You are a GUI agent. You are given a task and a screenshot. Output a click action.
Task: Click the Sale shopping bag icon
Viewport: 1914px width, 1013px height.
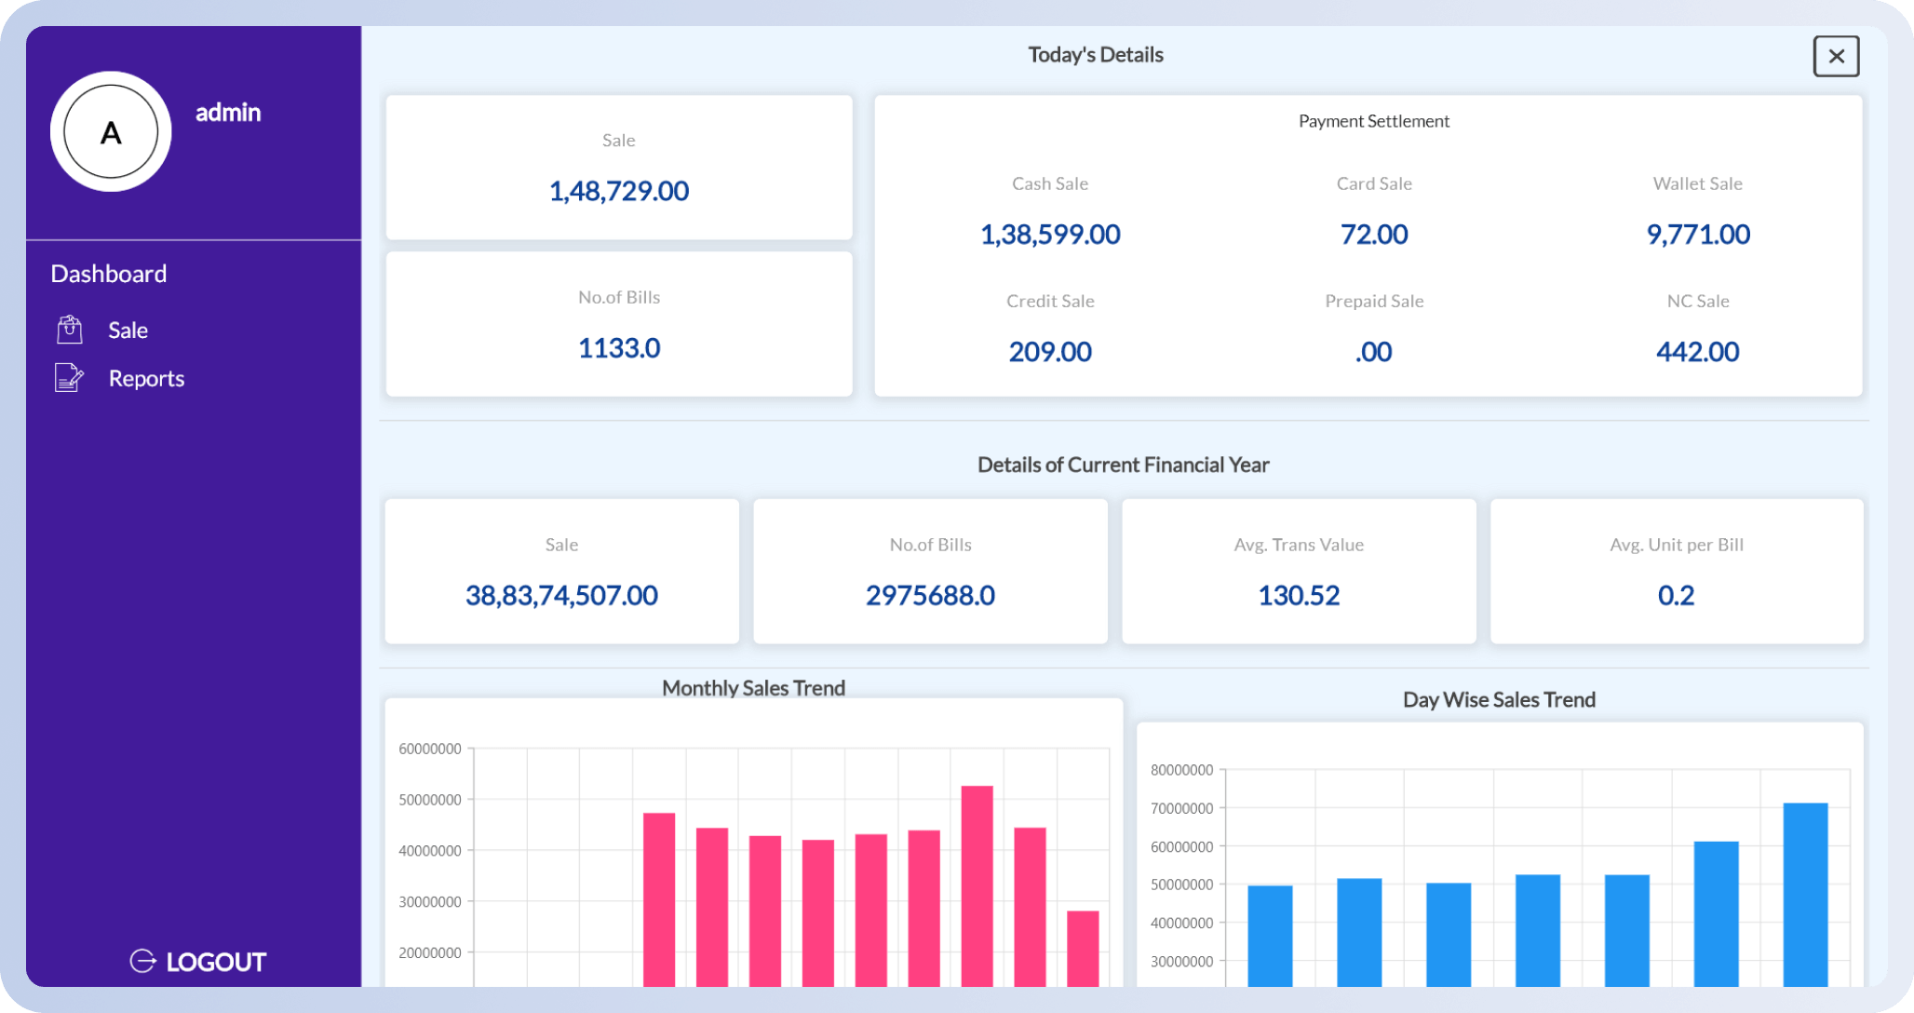coord(70,330)
